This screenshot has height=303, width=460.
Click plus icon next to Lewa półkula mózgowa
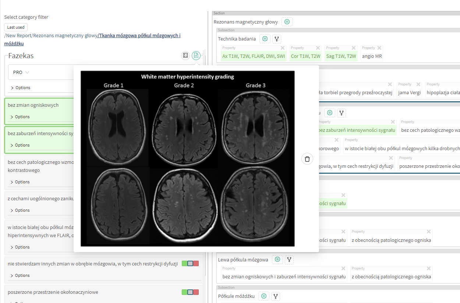pyautogui.click(x=277, y=260)
